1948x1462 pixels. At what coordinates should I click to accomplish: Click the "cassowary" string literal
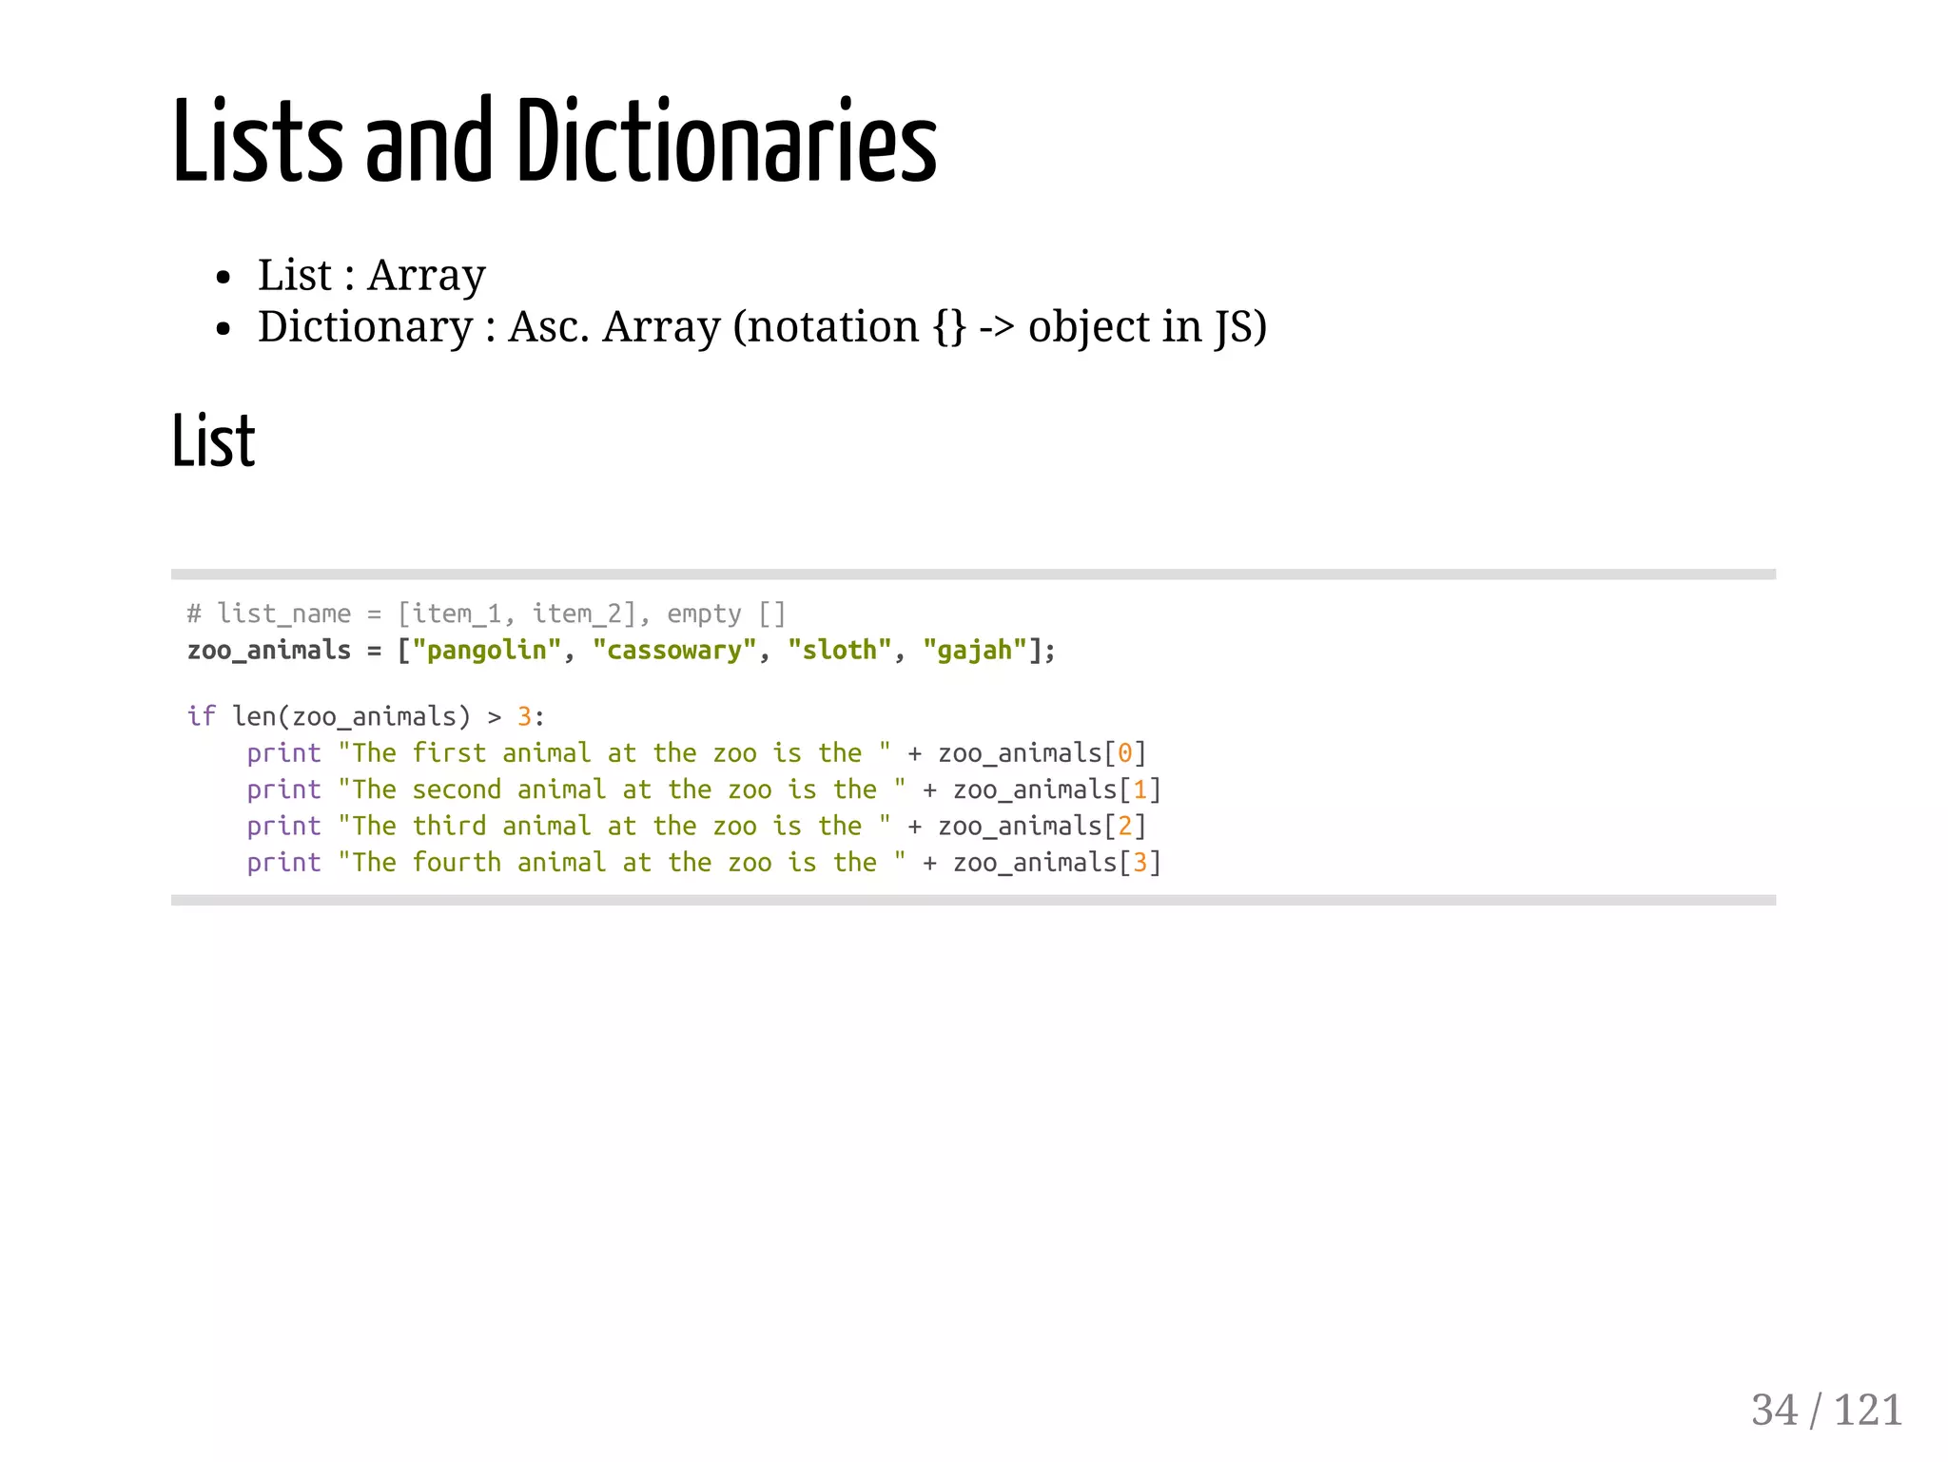pos(674,651)
